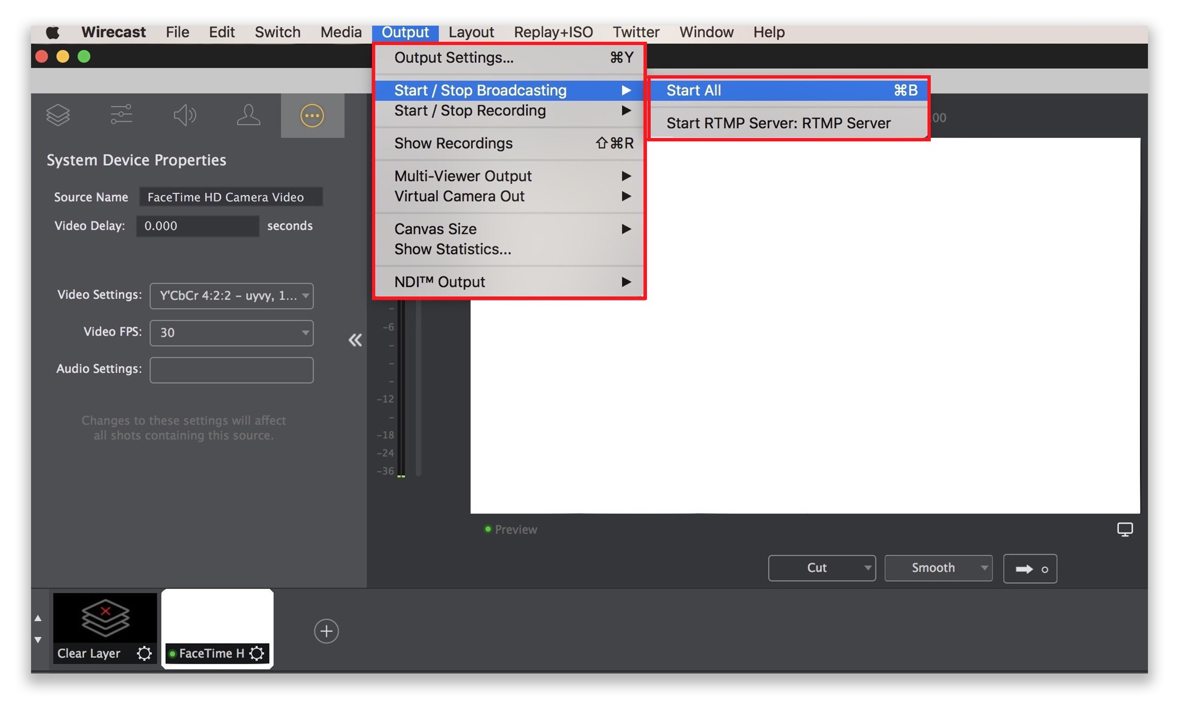Image resolution: width=1179 pixels, height=707 pixels.
Task: Open the Media menu
Action: tap(341, 32)
